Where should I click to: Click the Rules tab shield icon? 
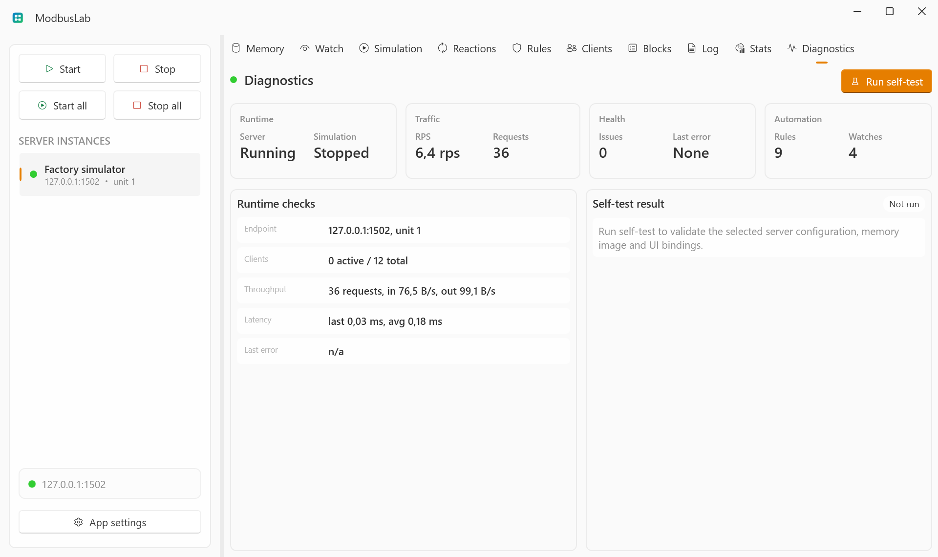(x=517, y=48)
